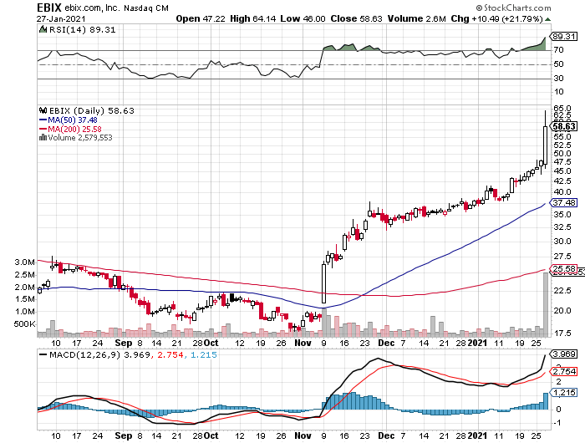Click the blue 37.48 MA tag on price axis
Viewport: 585px width, 443px height.
coord(564,202)
